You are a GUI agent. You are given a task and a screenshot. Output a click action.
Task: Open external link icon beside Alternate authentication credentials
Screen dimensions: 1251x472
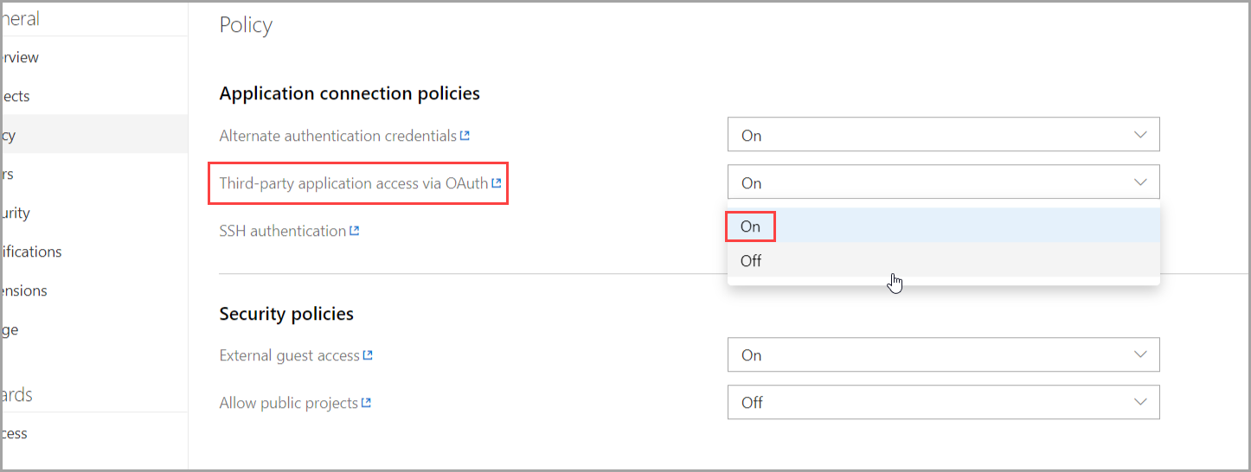(x=465, y=136)
